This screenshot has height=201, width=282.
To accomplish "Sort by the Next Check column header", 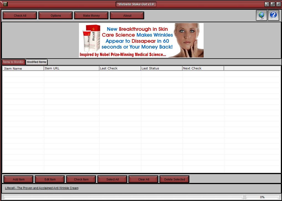I will coord(203,68).
